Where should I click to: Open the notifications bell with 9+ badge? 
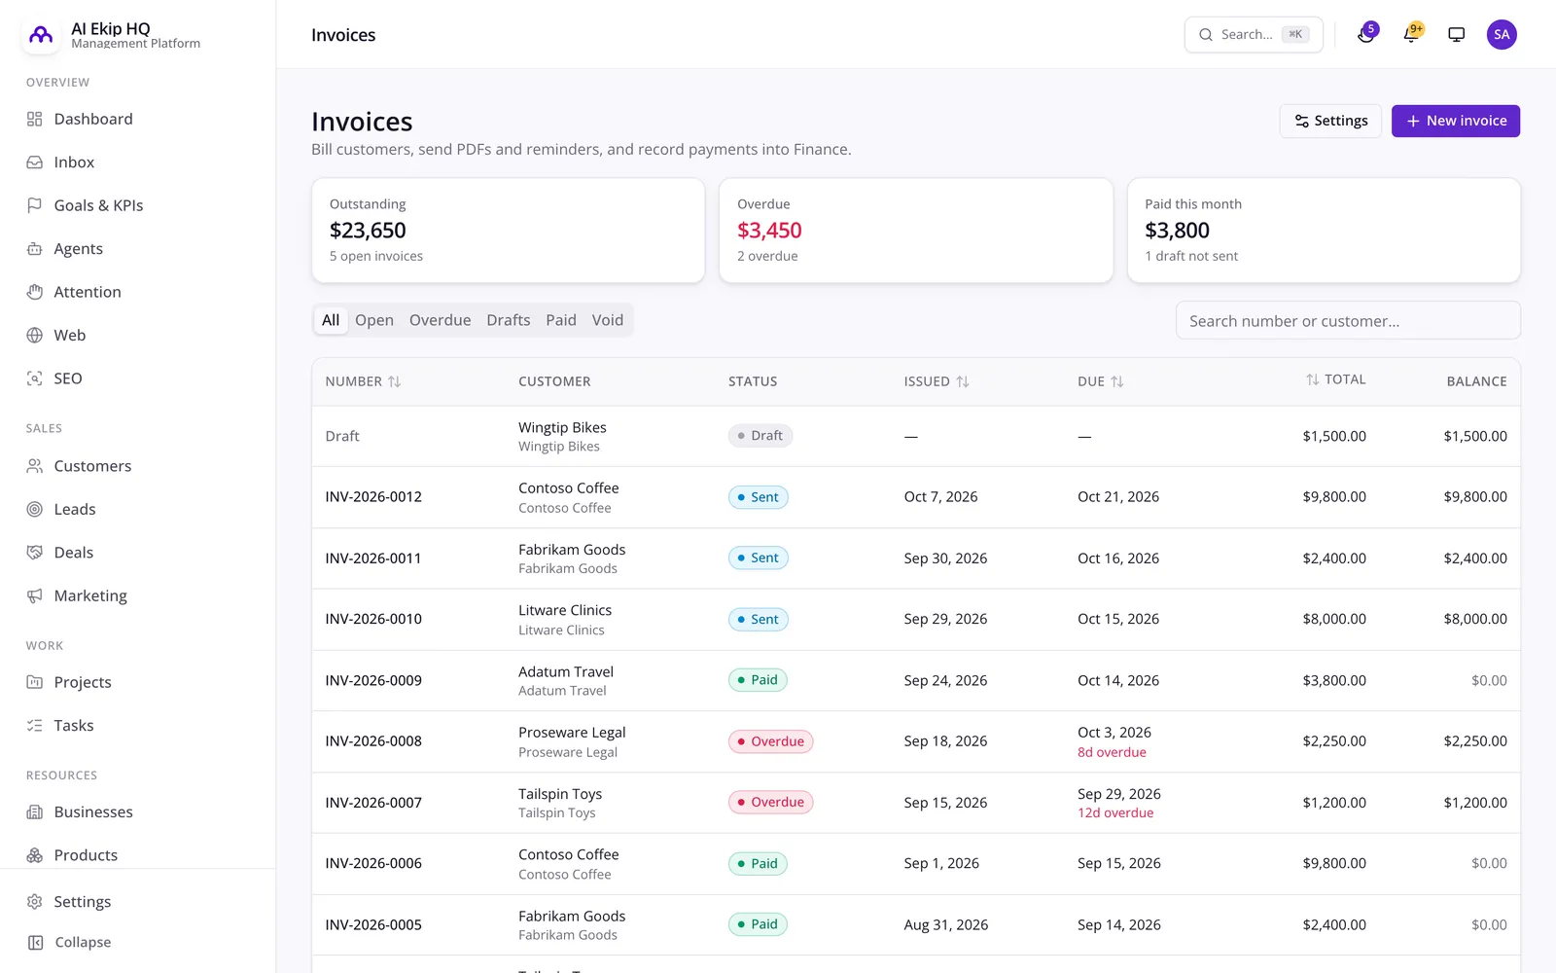click(x=1412, y=34)
